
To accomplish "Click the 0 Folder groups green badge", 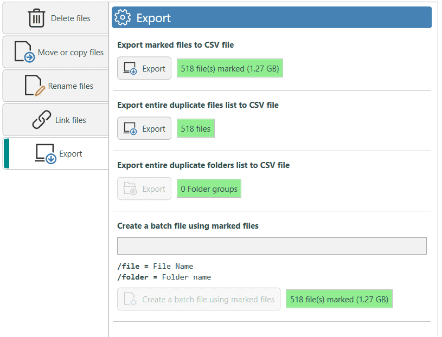I will pos(209,189).
